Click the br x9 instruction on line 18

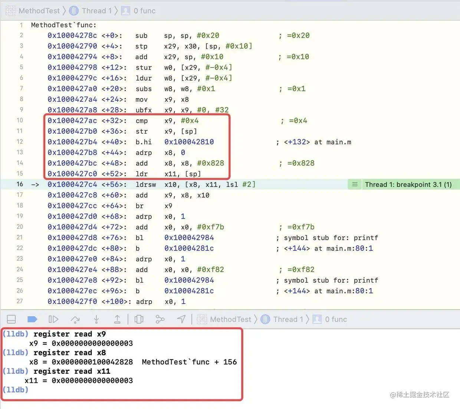click(154, 206)
